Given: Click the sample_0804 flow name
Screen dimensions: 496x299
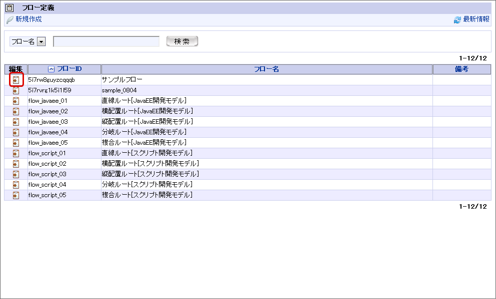Looking at the screenshot, I should pyautogui.click(x=119, y=90).
